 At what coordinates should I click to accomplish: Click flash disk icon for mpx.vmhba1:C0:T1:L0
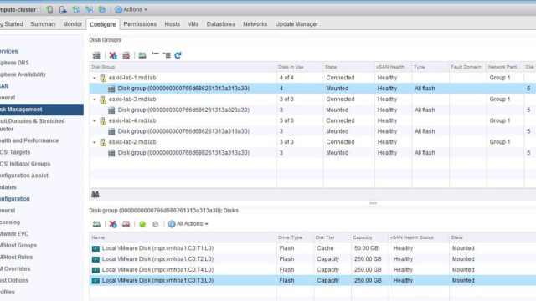[95, 248]
